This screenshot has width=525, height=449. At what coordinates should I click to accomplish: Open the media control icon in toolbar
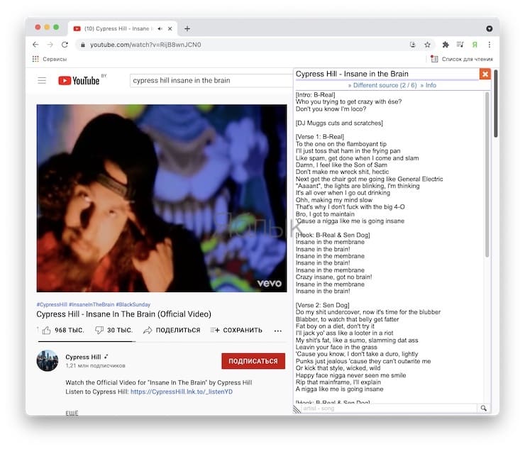(x=460, y=45)
